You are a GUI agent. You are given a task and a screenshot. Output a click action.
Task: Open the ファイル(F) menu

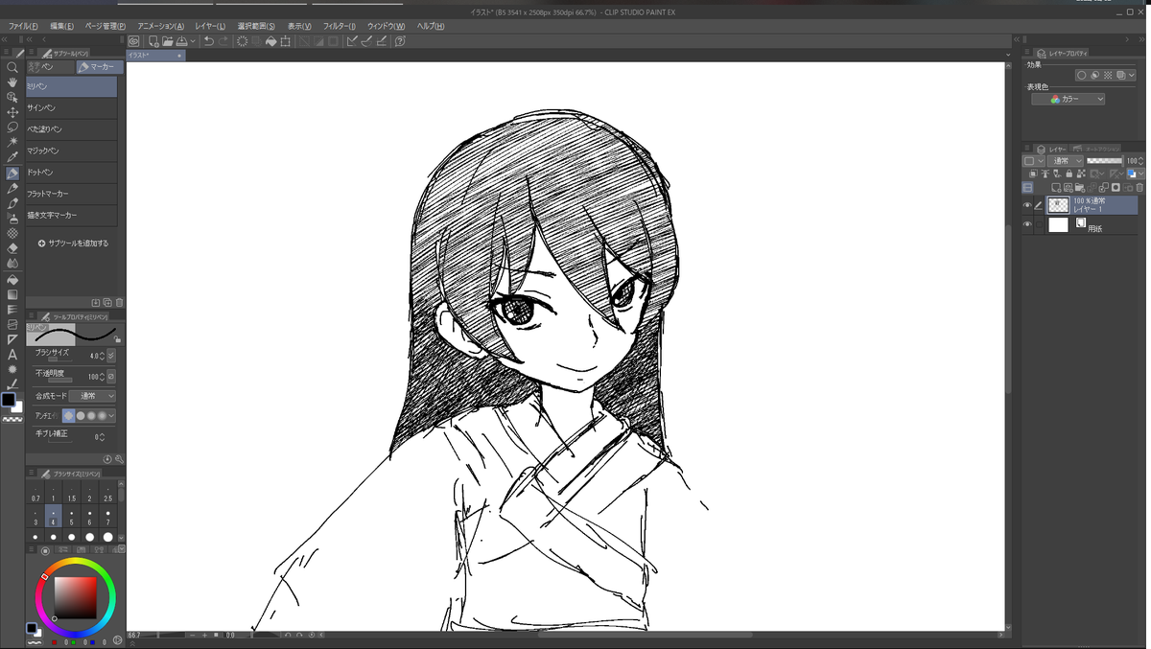pos(23,26)
